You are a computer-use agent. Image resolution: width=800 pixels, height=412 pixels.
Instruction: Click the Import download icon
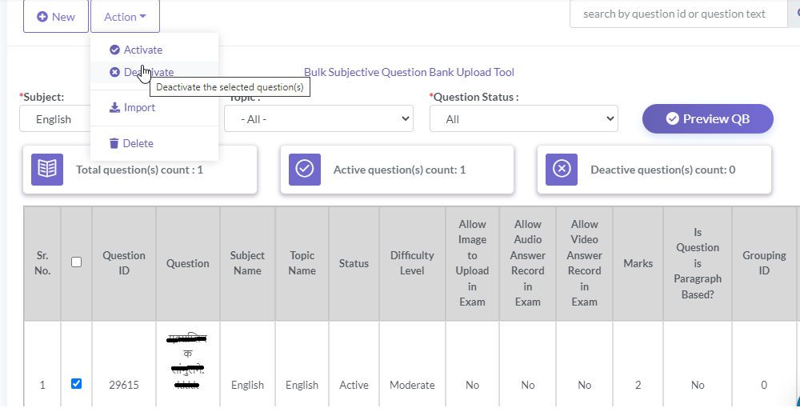click(114, 107)
